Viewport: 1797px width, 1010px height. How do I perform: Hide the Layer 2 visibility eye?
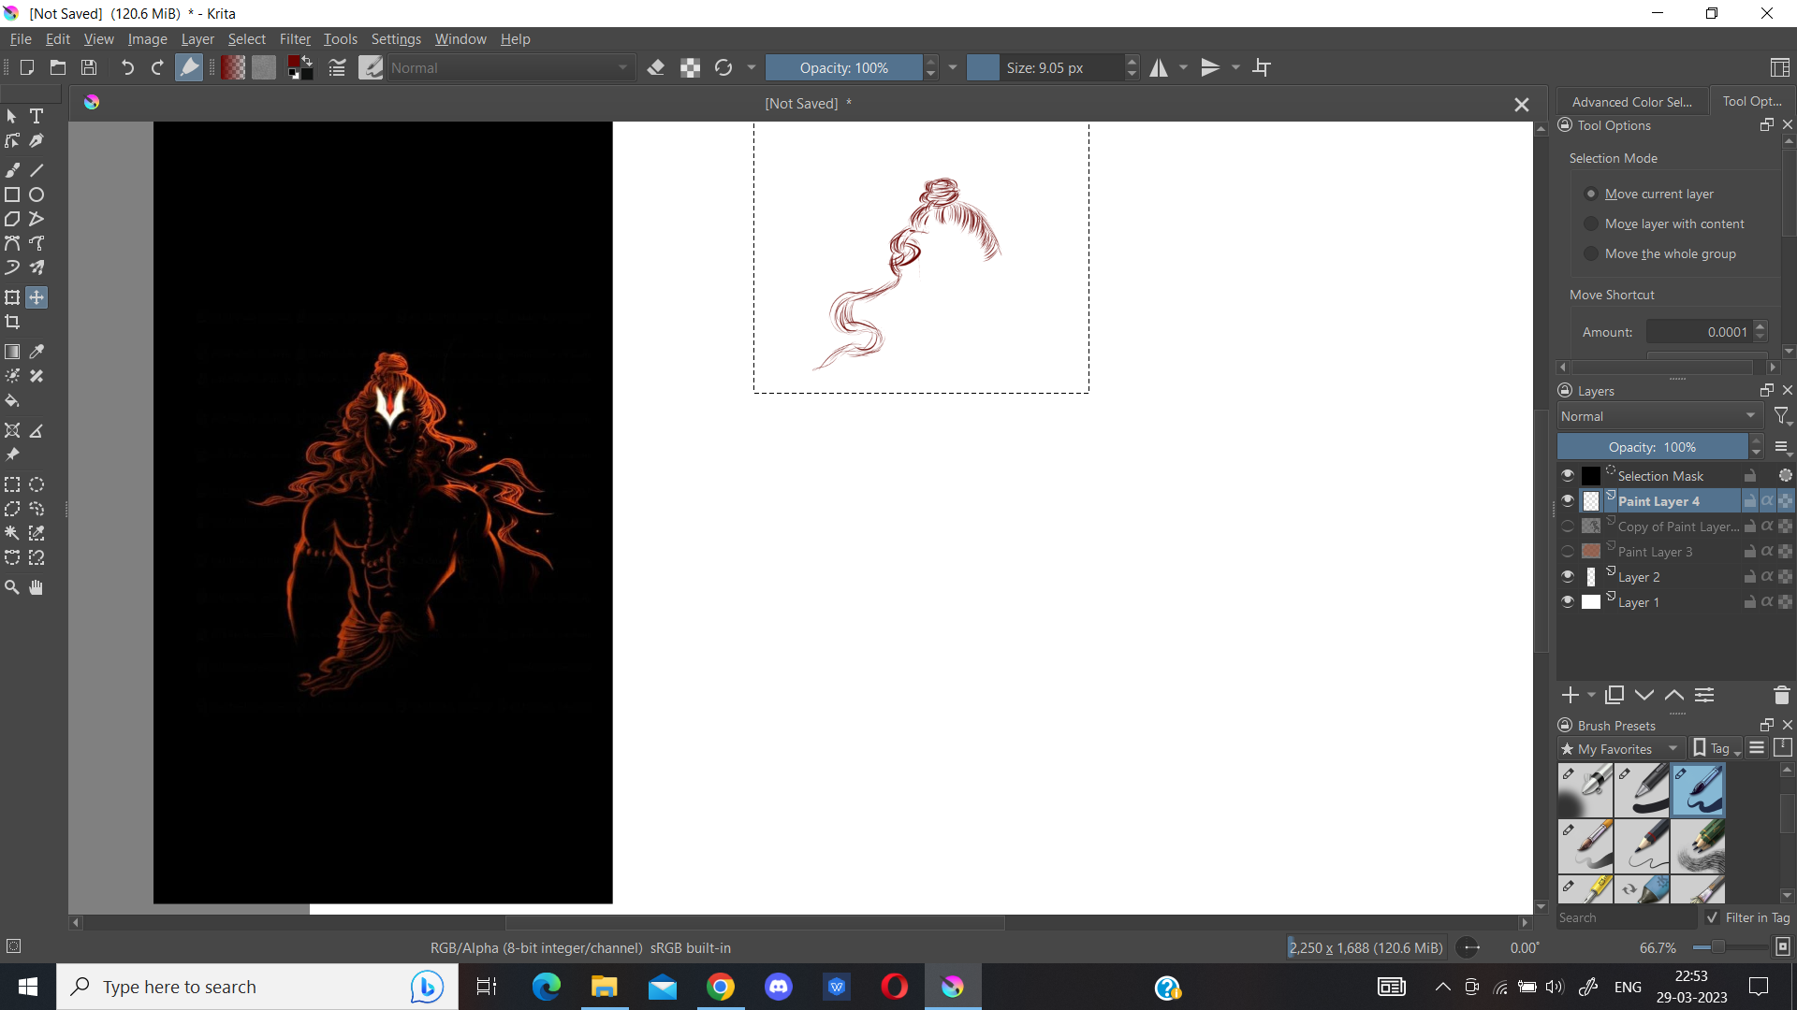pyautogui.click(x=1568, y=576)
